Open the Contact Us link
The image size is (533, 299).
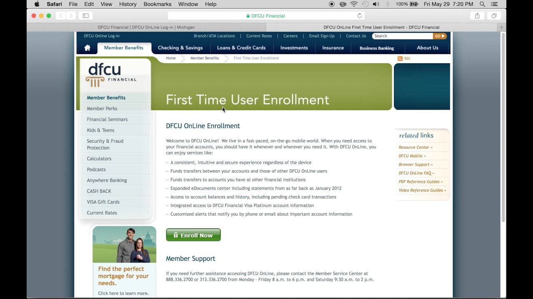[356, 36]
